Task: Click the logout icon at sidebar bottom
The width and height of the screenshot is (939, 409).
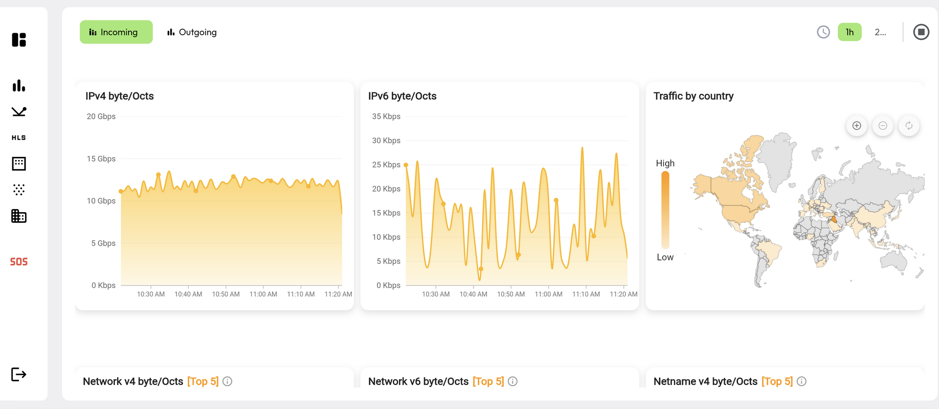Action: 19,374
